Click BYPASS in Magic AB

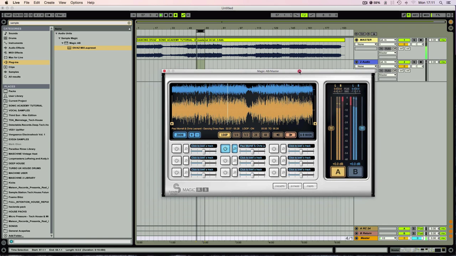point(295,186)
